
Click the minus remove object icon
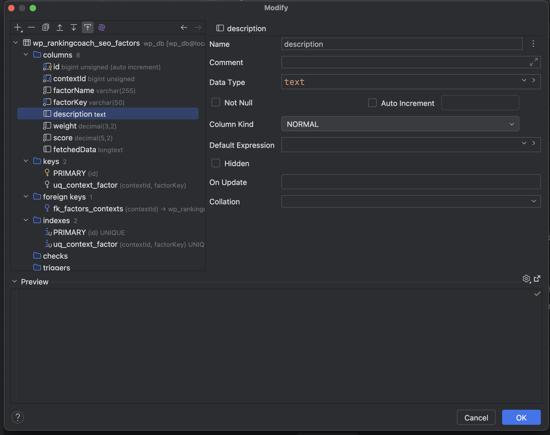coord(31,27)
